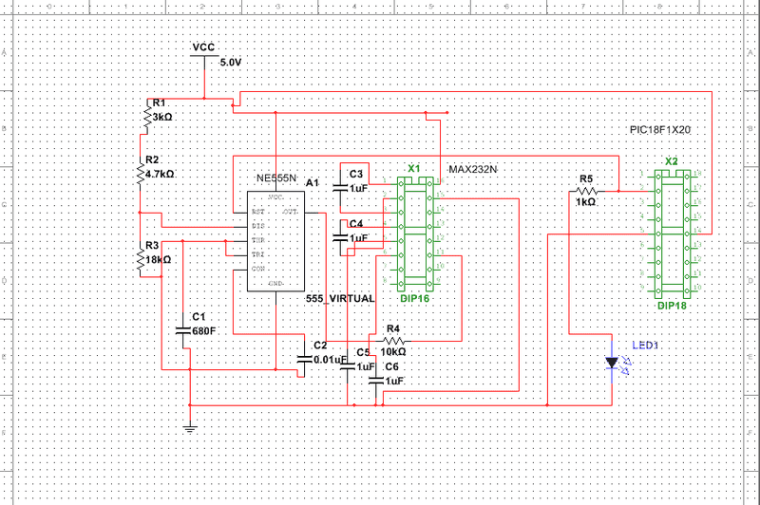The height and width of the screenshot is (505, 760).
Task: Click the X1 DIP16 socket component
Action: click(415, 234)
